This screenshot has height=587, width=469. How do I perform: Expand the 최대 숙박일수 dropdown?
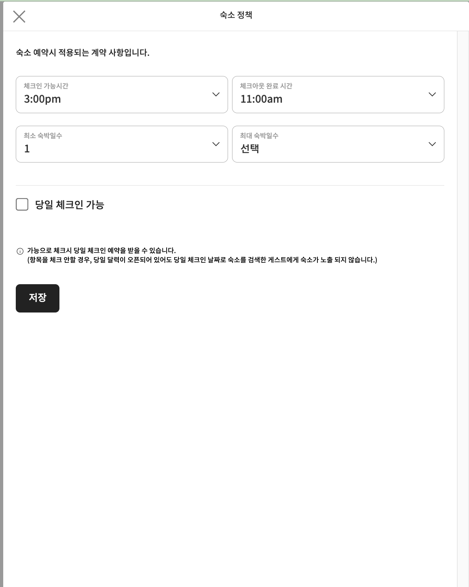(x=338, y=144)
